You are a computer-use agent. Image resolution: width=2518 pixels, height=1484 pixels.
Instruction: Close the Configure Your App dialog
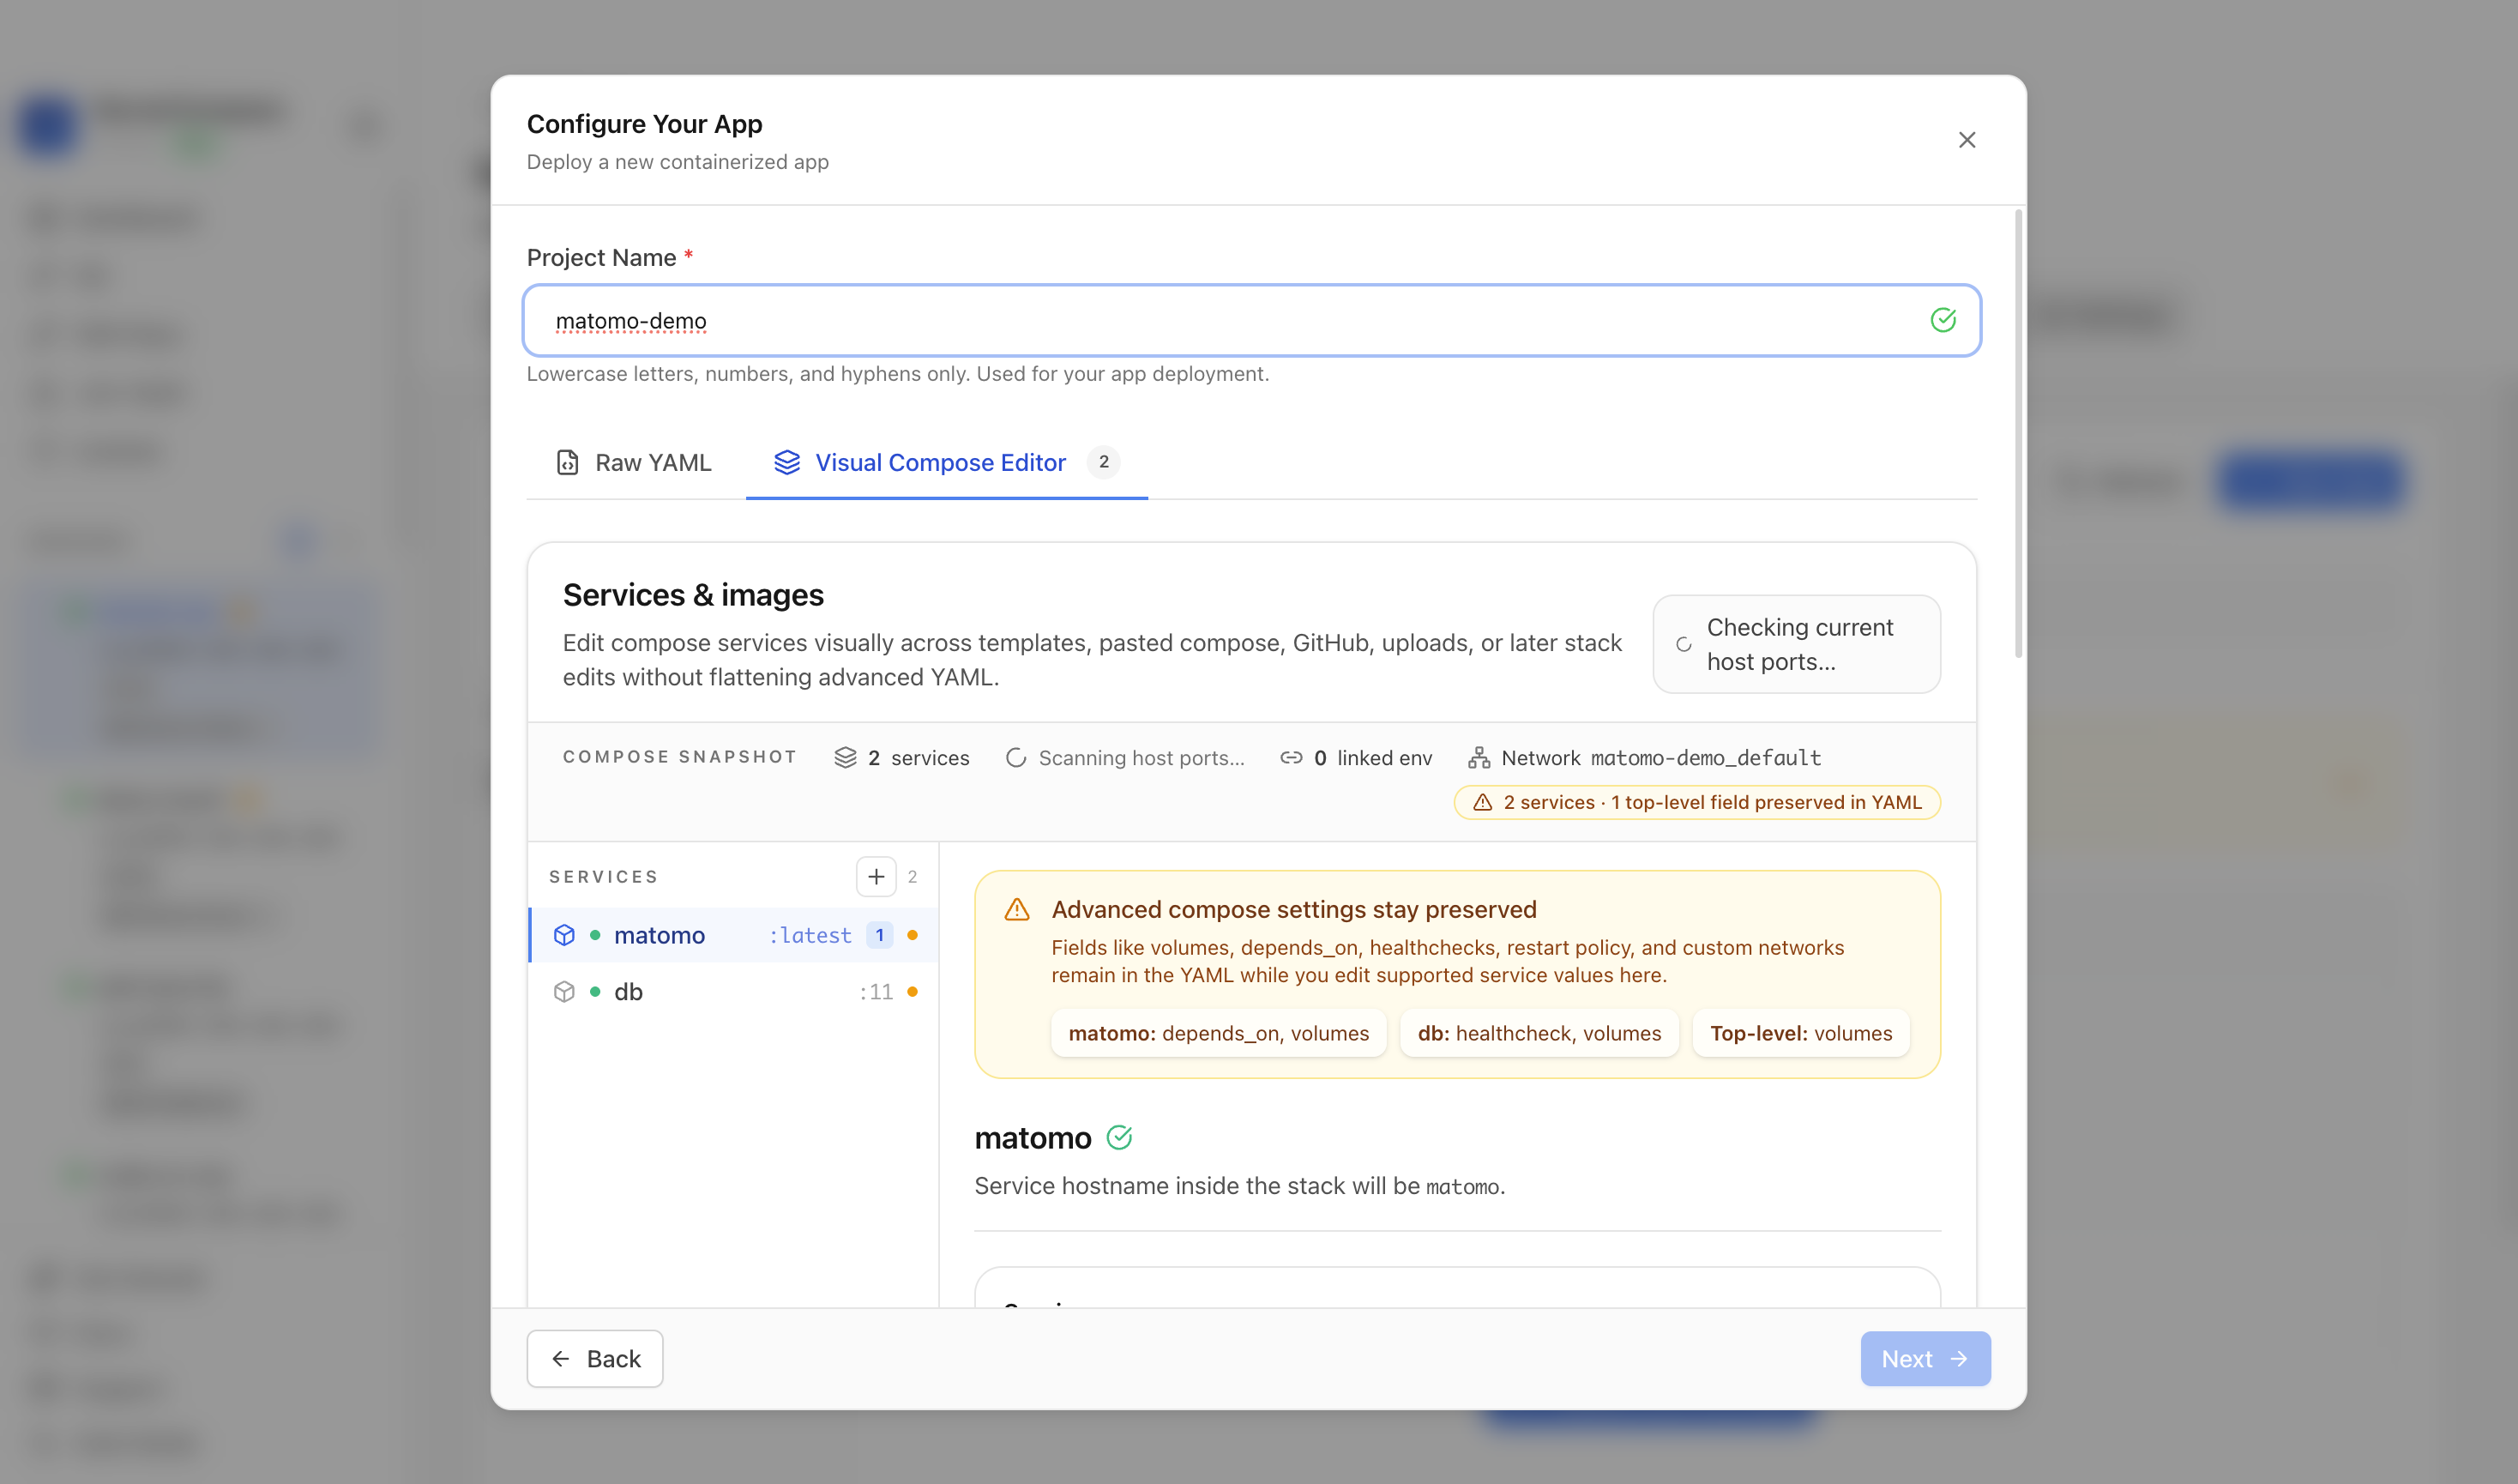1967,140
